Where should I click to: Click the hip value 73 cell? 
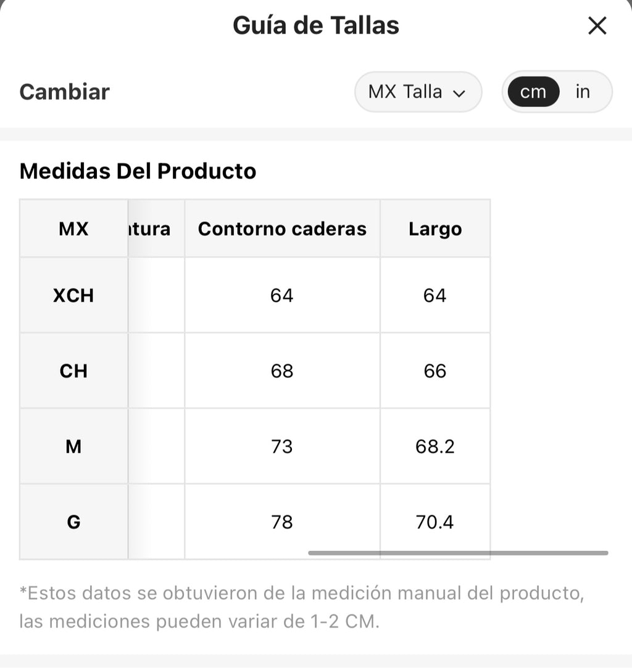pos(282,447)
